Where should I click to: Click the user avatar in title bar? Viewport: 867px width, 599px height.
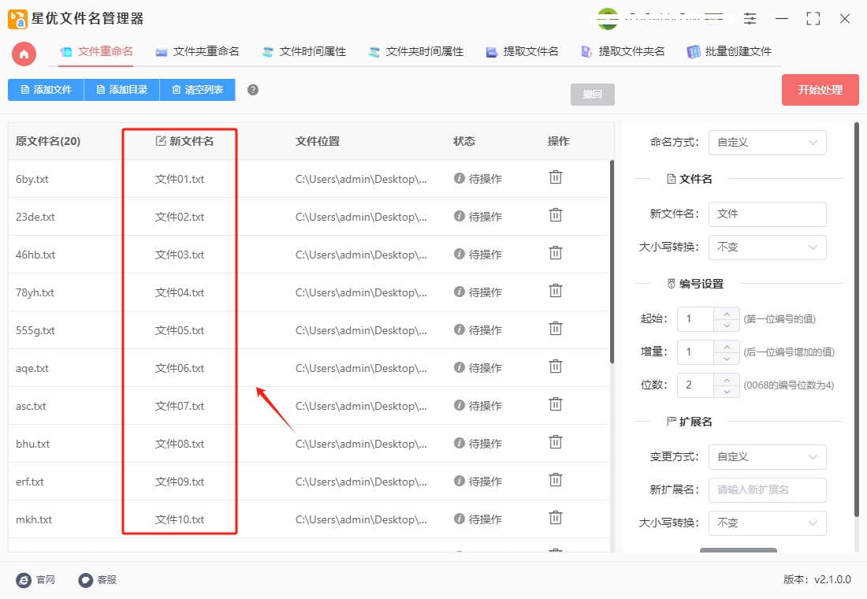coord(608,18)
